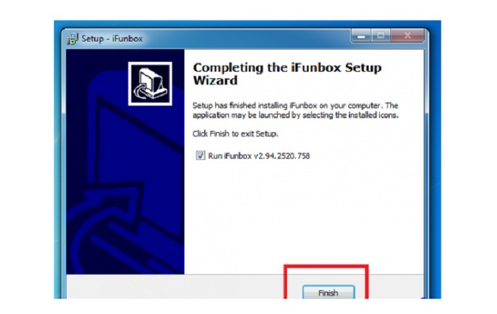This screenshot has width=497, height=314.
Task: Minimize the iFunbox Setup window
Action: point(361,36)
